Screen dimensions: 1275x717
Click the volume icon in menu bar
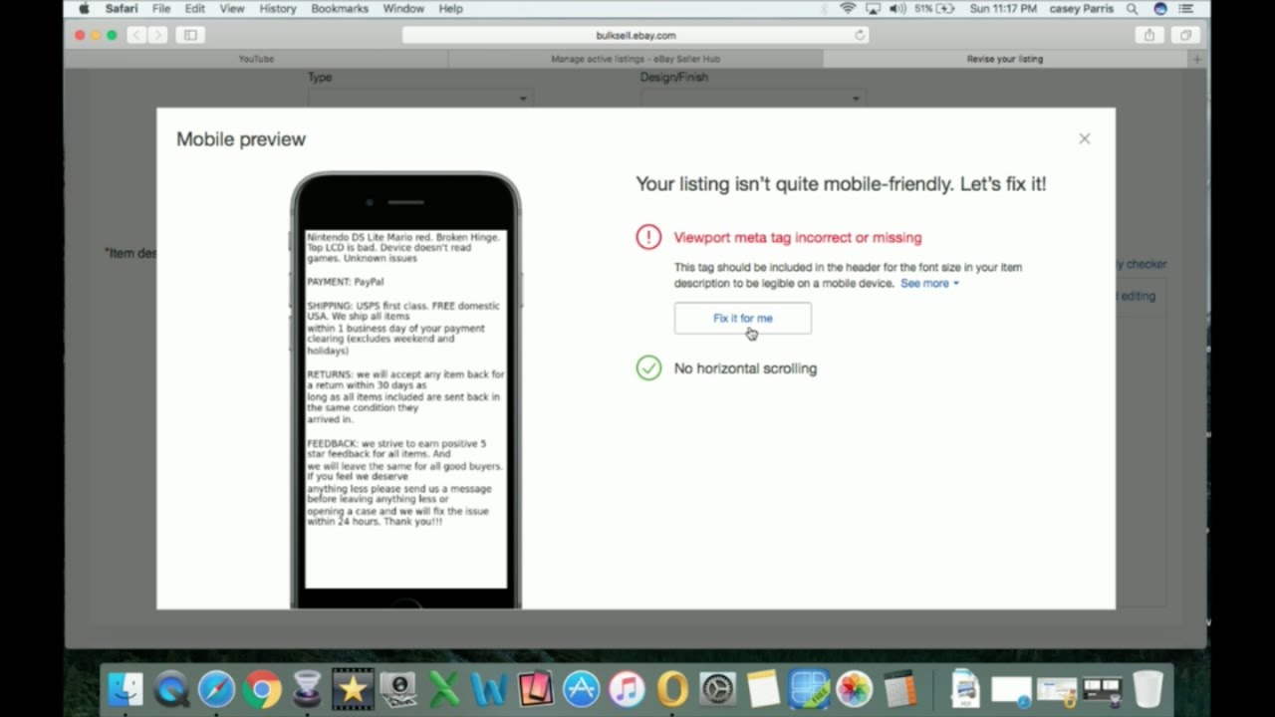click(x=898, y=9)
